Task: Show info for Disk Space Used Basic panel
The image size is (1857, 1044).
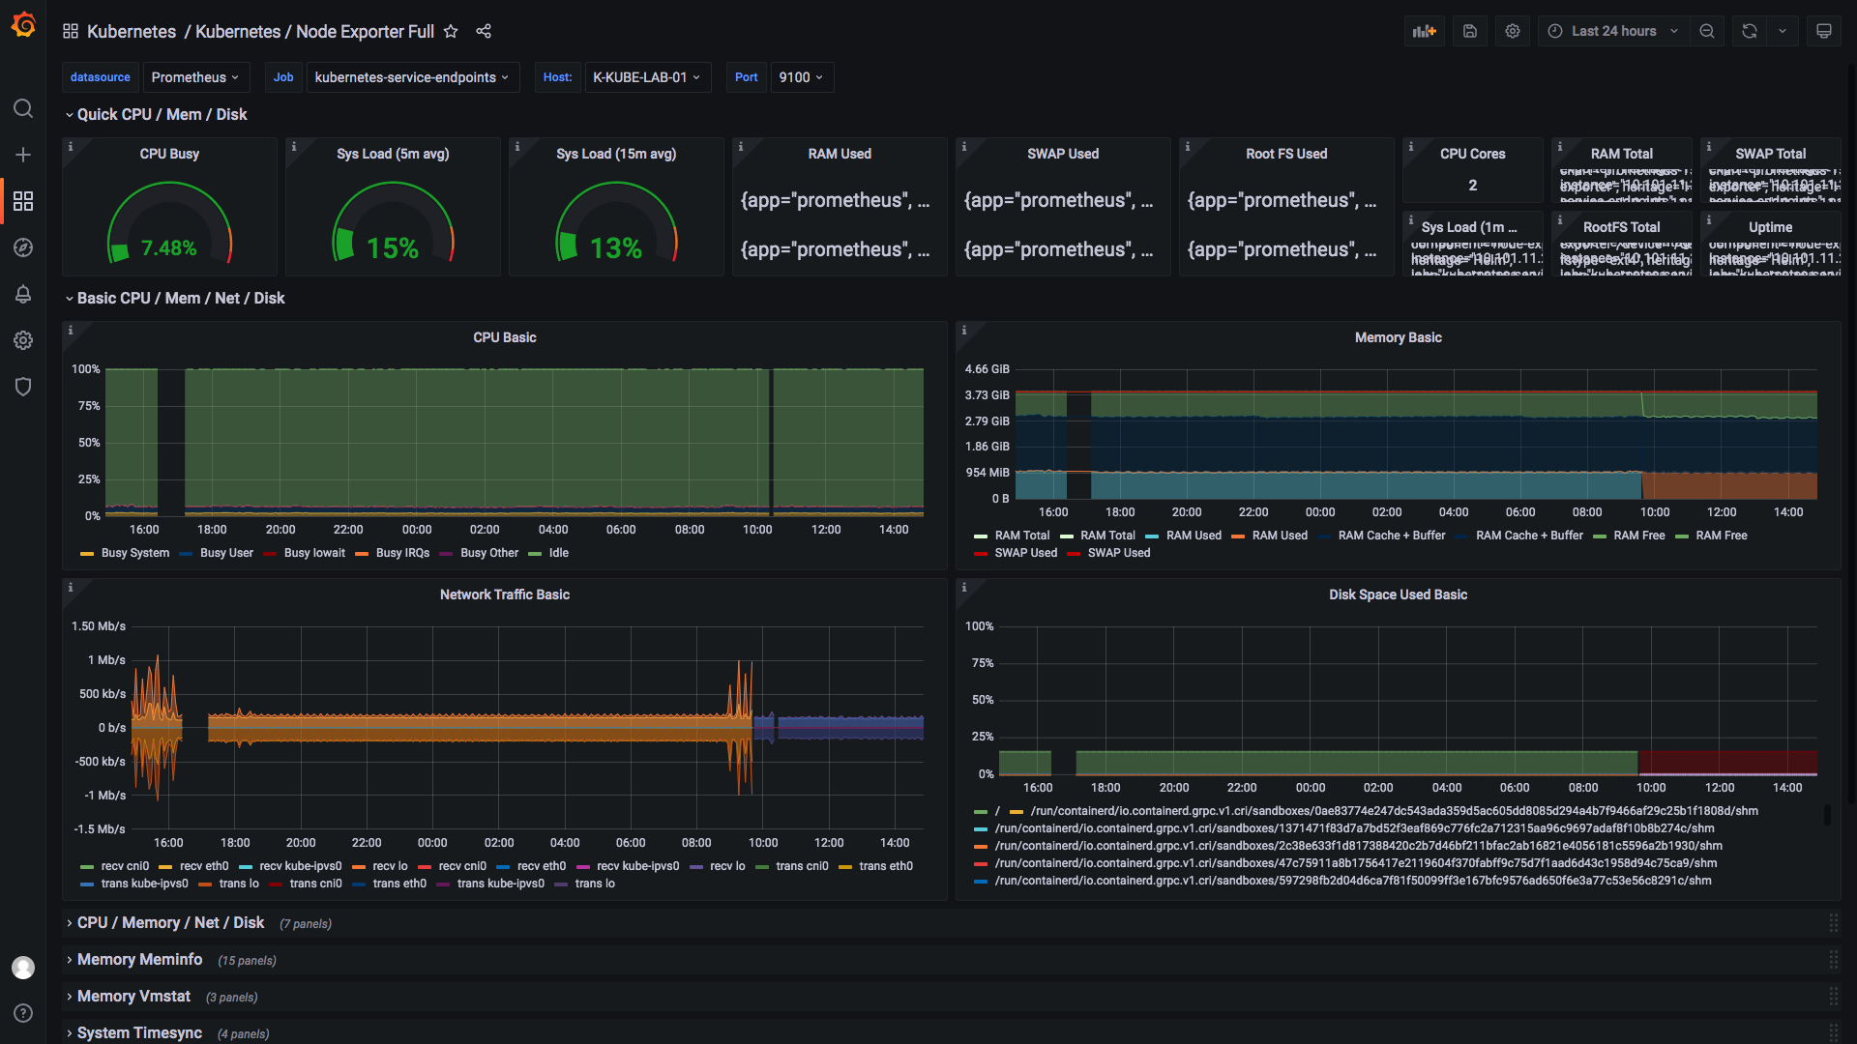Action: pyautogui.click(x=964, y=588)
